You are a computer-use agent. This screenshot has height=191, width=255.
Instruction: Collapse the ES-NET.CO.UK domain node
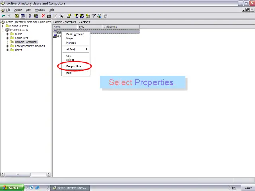click(3, 30)
